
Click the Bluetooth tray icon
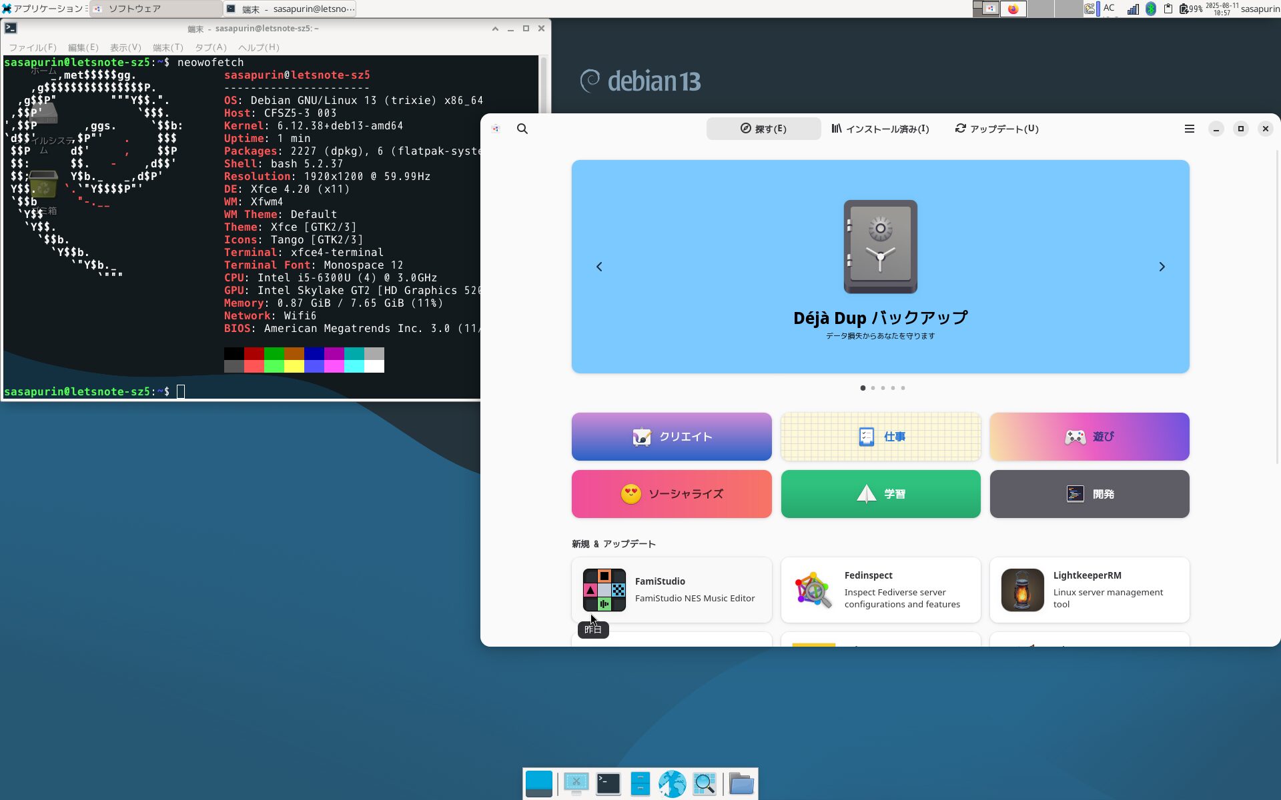[x=1151, y=9]
